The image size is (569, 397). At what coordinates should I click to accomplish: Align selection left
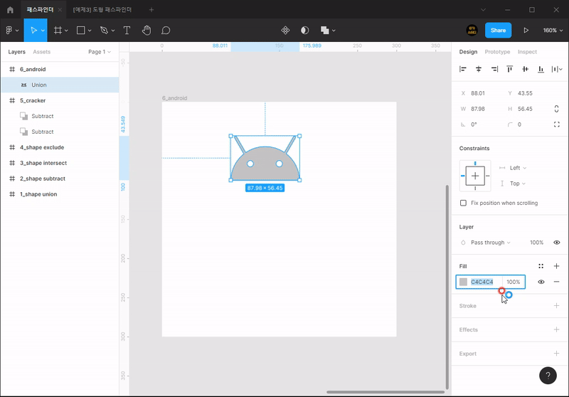tap(463, 69)
